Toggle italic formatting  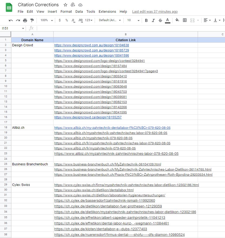(x=153, y=20)
